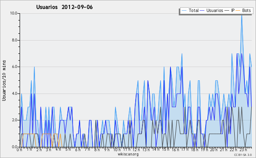
Task: Click the '20 h' x-axis label
Action: 214,150
